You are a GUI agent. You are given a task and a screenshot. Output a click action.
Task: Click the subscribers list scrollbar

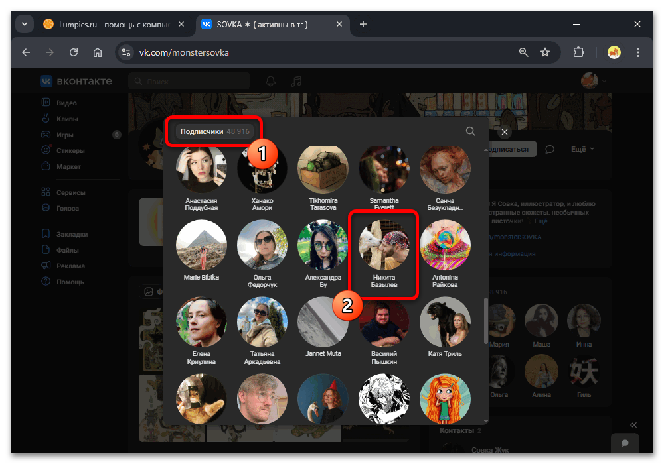(x=486, y=321)
